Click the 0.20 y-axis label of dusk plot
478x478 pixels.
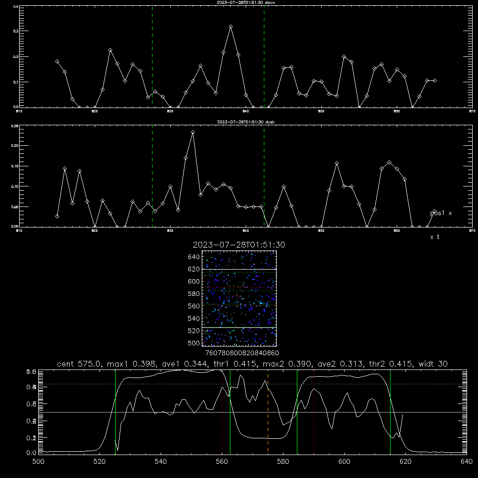click(x=15, y=146)
